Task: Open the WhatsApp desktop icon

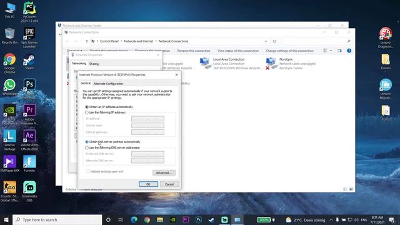Action: pyautogui.click(x=10, y=87)
